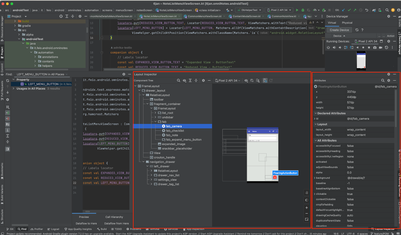
Task: Toggle Component Tree view filter eye icon
Action: click(184, 80)
